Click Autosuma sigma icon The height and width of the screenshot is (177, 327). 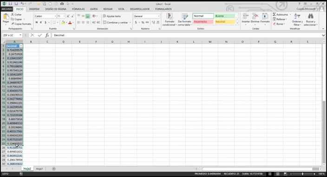coord(281,14)
